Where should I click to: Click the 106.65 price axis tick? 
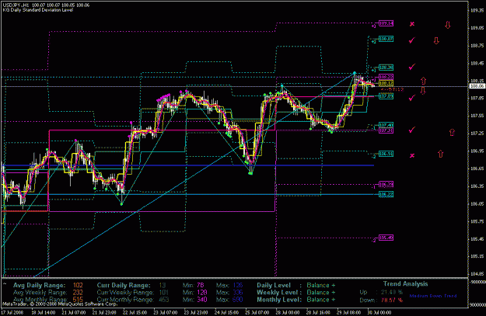[477, 168]
